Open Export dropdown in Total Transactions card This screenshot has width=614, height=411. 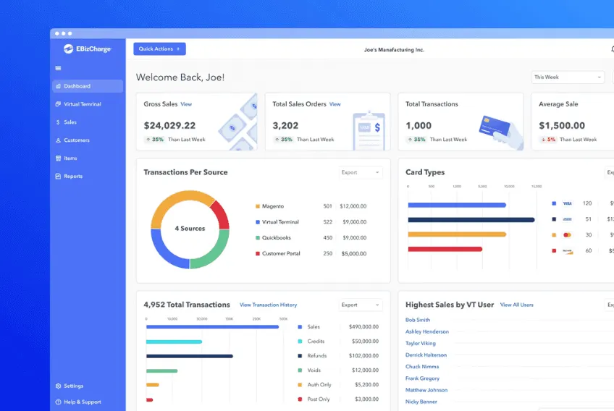pyautogui.click(x=361, y=305)
